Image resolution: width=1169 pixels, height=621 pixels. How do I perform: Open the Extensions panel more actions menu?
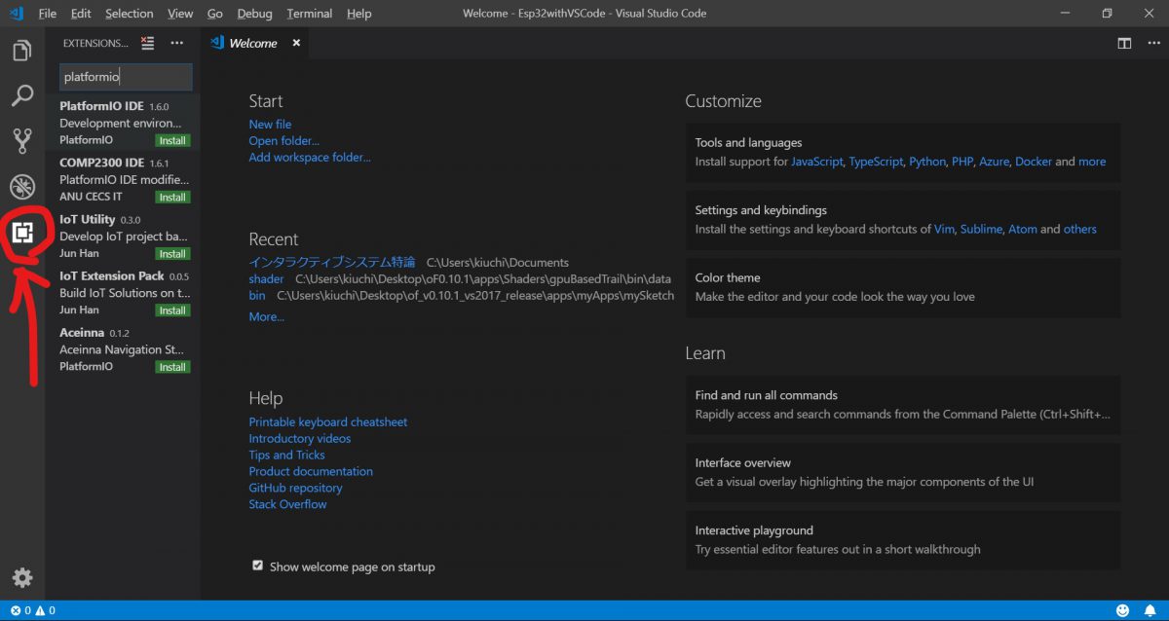point(176,43)
